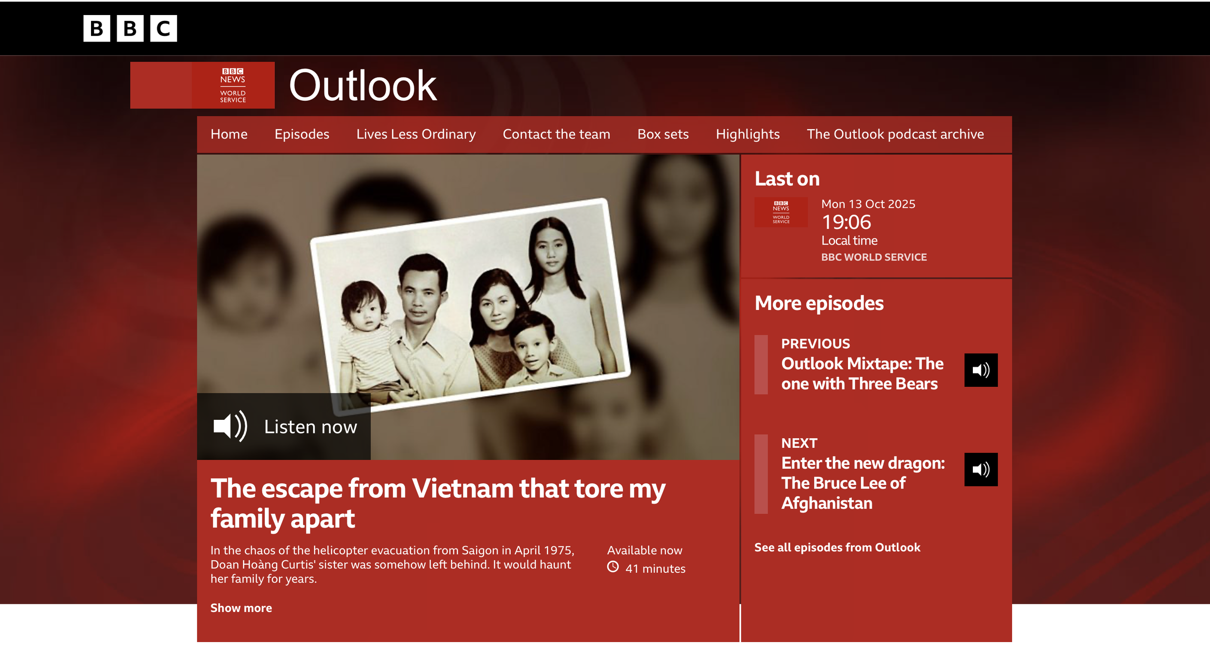
Task: Open The Outlook podcast archive
Action: tap(895, 134)
